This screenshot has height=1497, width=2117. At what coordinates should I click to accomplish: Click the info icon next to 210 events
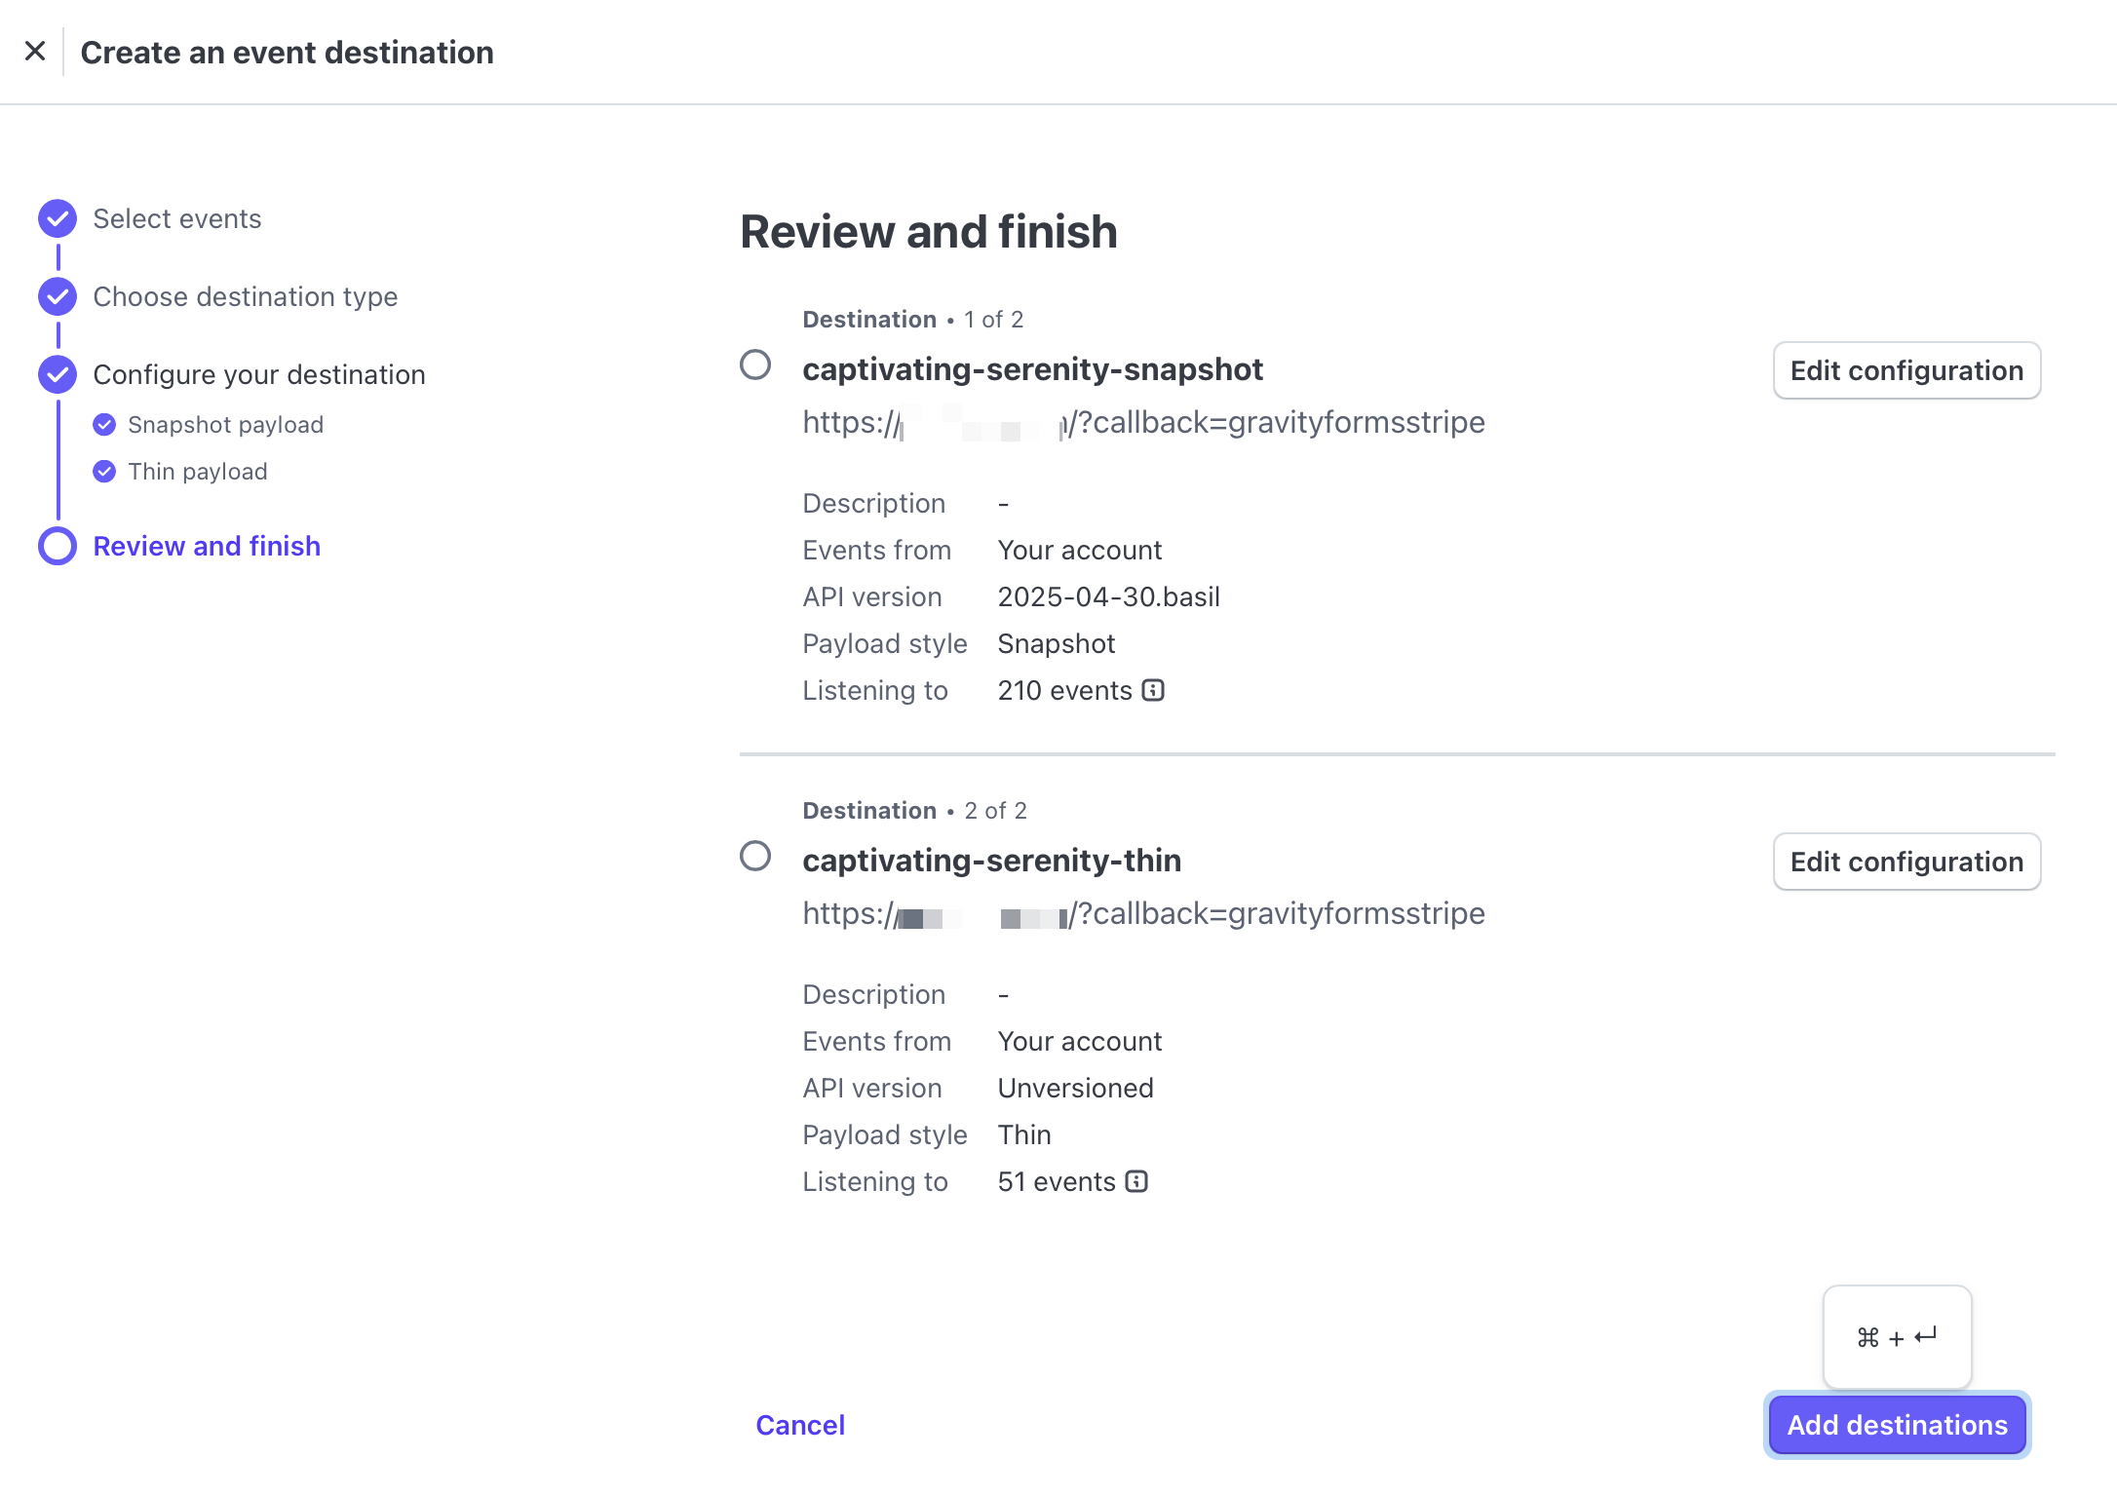click(x=1153, y=691)
